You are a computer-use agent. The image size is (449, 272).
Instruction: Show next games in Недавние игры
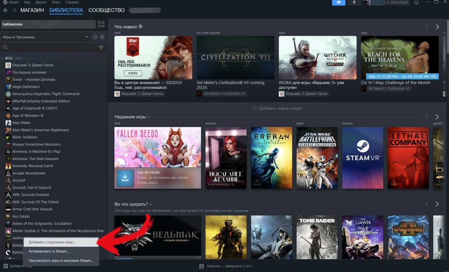pyautogui.click(x=437, y=117)
